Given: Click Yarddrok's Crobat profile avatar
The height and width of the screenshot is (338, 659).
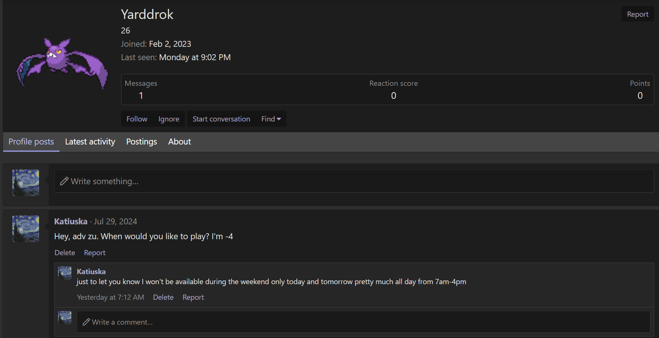Looking at the screenshot, I should click(62, 62).
